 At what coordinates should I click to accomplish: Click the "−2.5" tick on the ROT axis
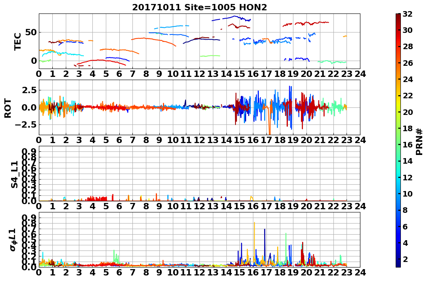point(26,125)
